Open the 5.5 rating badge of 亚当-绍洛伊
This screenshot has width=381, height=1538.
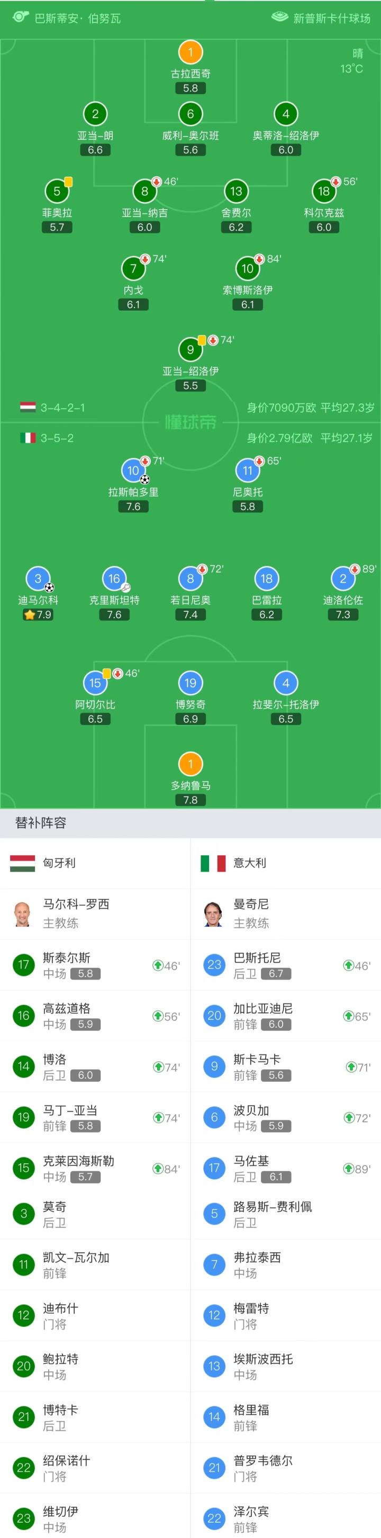coord(190,386)
